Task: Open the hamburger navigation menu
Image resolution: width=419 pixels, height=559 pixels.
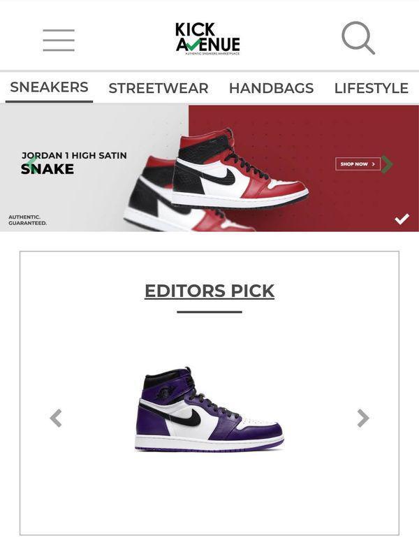Action: tap(59, 40)
